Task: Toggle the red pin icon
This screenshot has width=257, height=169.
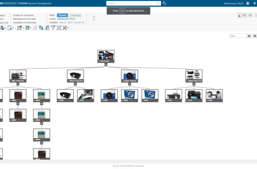Action: click(x=239, y=15)
